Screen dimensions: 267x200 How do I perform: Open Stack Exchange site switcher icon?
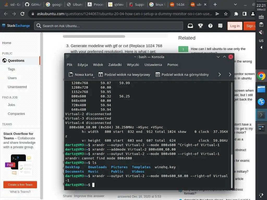(x=220, y=26)
